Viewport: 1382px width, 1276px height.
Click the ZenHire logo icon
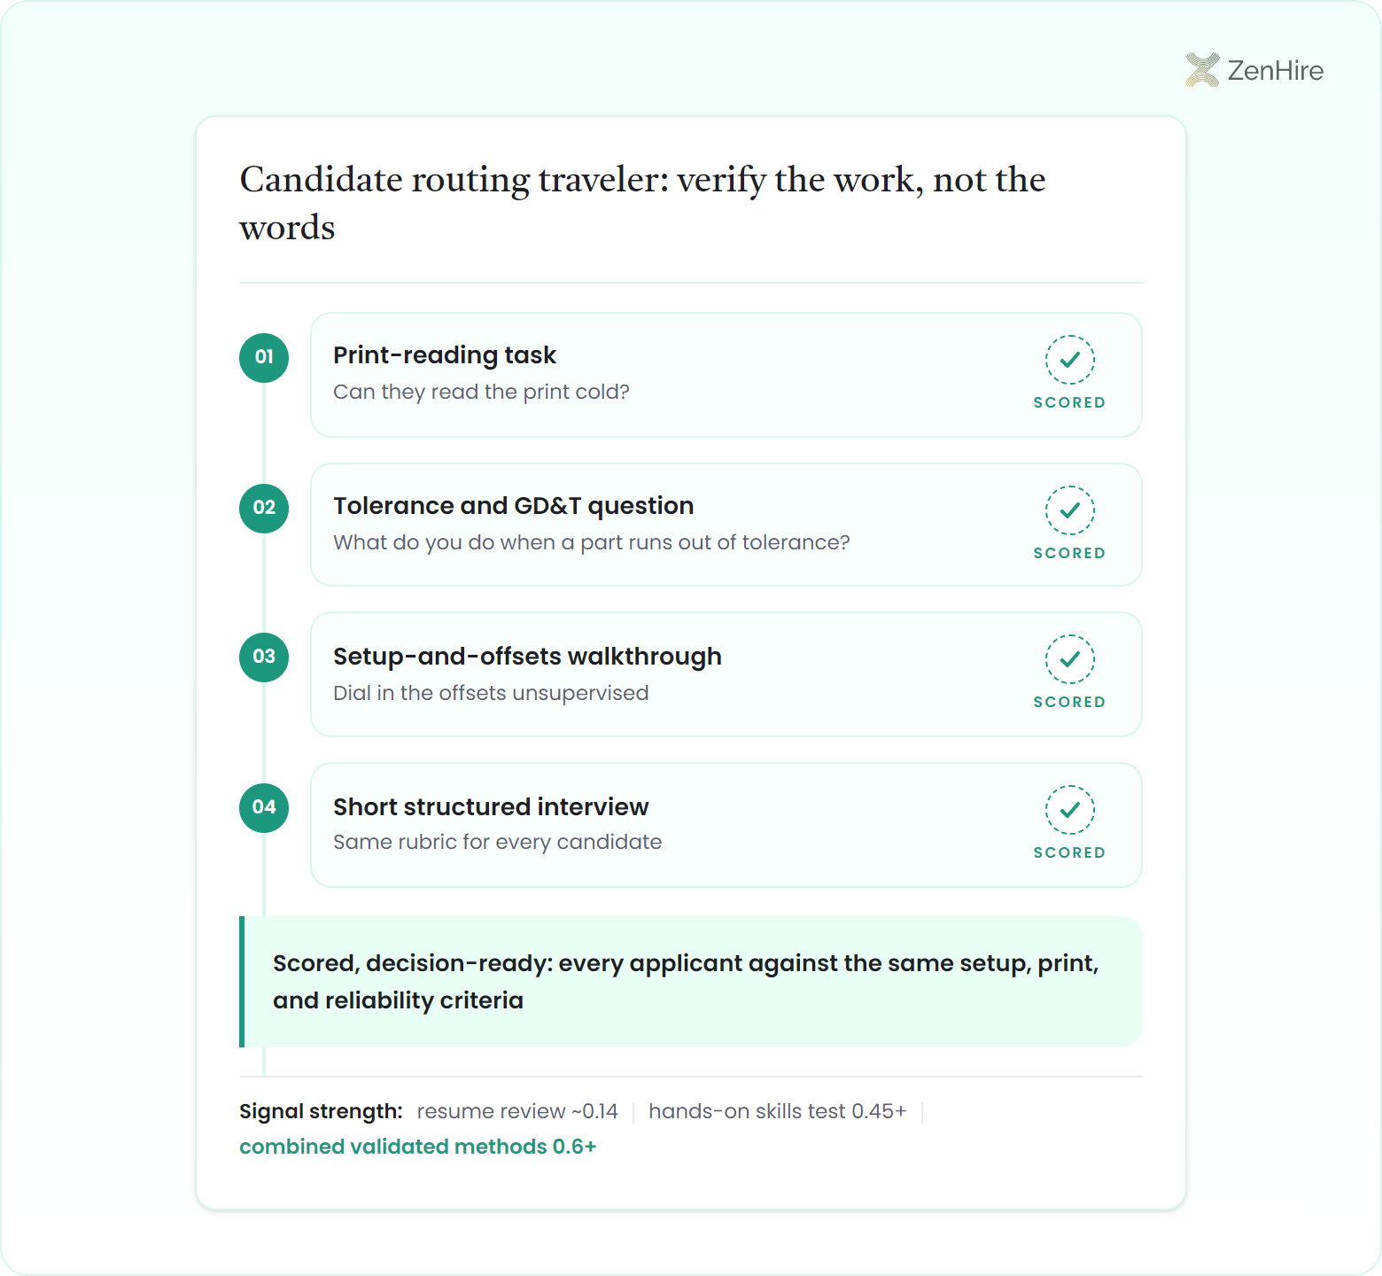pos(1202,70)
